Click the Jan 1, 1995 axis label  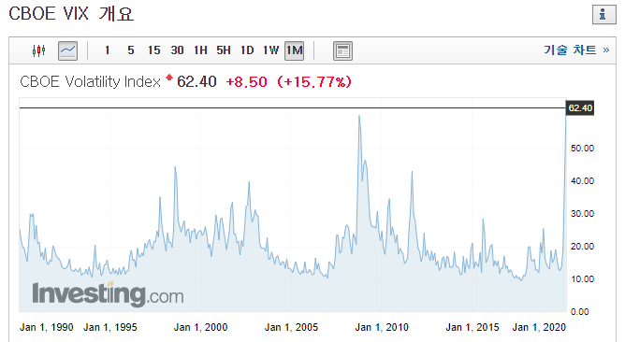[110, 327]
